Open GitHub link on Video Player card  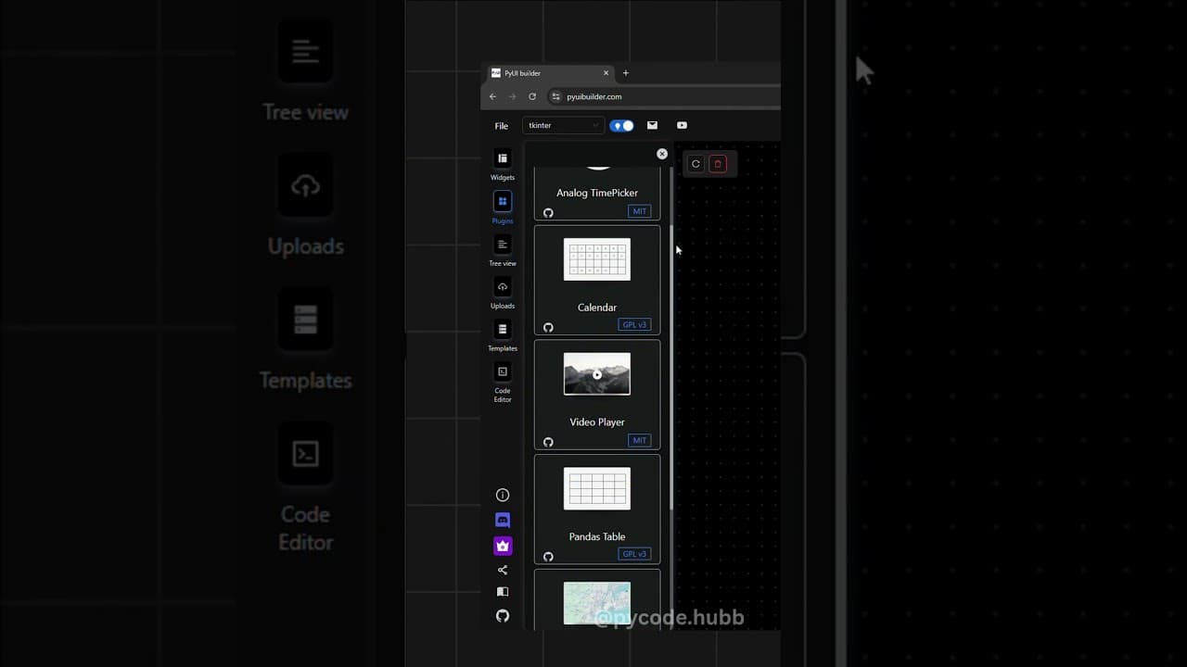548,442
